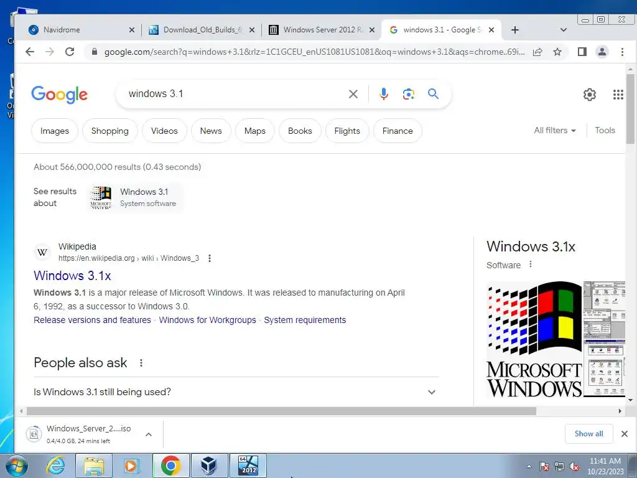Clear the search box with X icon

[x=353, y=94]
